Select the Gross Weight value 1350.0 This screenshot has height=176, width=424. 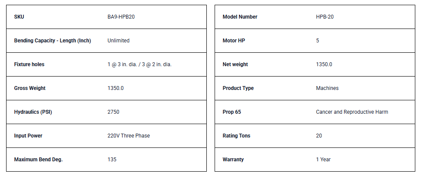tap(116, 88)
